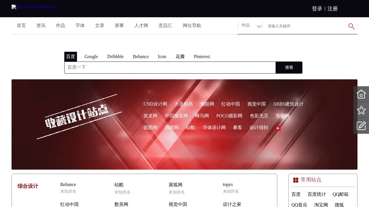Visit QQ邮箱 from common sites panel
Screen dimensions: 369x207
340,194
